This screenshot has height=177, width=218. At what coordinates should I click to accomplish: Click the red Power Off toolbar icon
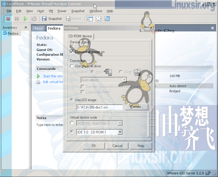8,19
